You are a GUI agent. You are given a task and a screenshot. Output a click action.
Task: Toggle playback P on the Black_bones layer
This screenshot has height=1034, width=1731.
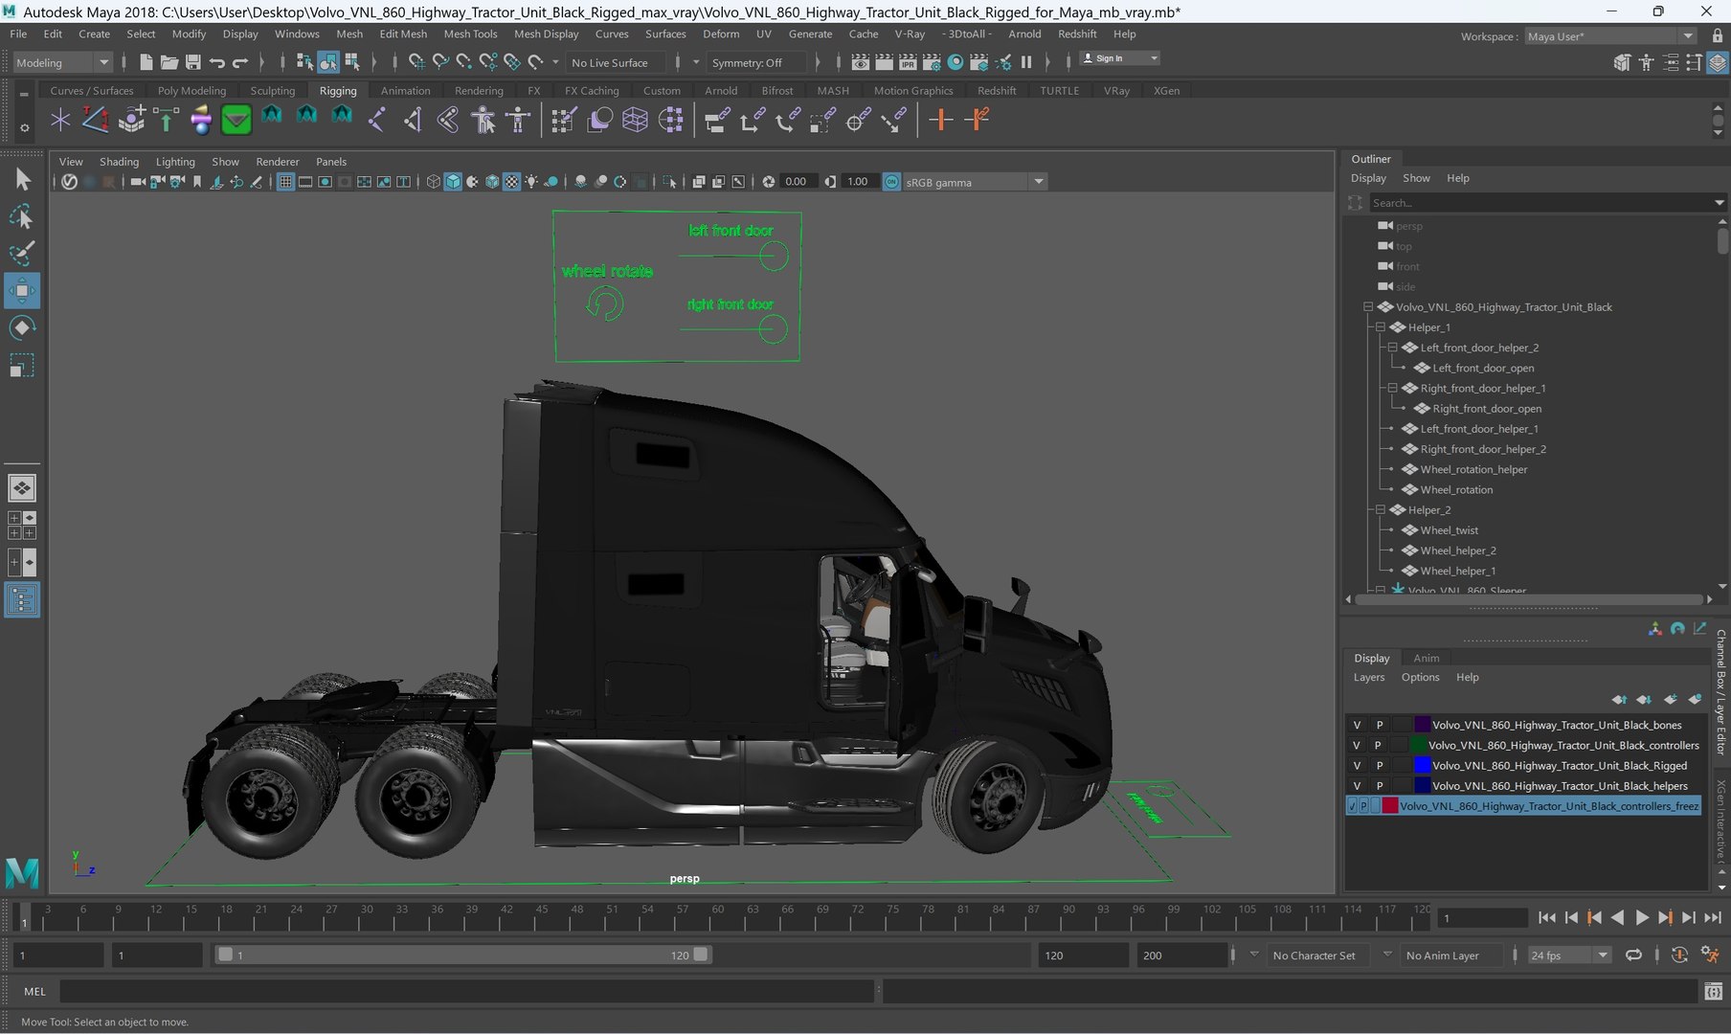point(1380,725)
